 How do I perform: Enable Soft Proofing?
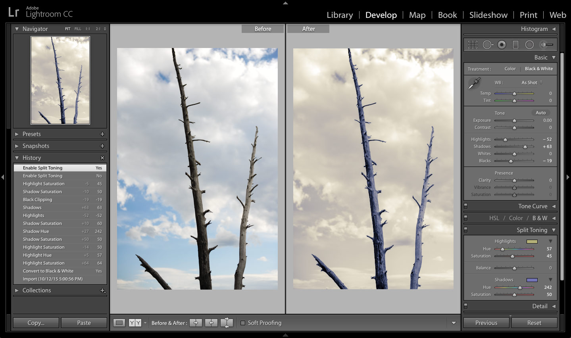click(x=243, y=323)
